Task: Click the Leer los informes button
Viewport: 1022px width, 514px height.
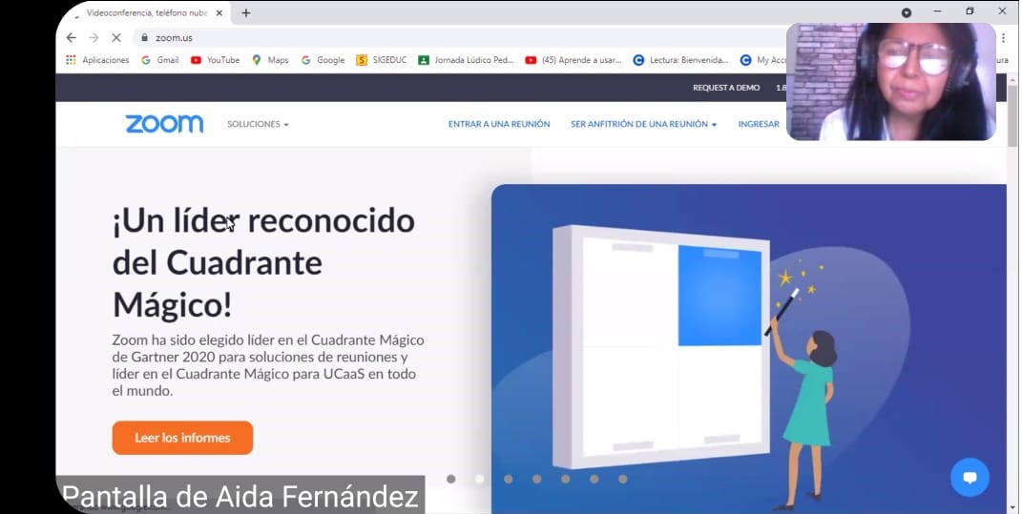Action: coord(182,438)
